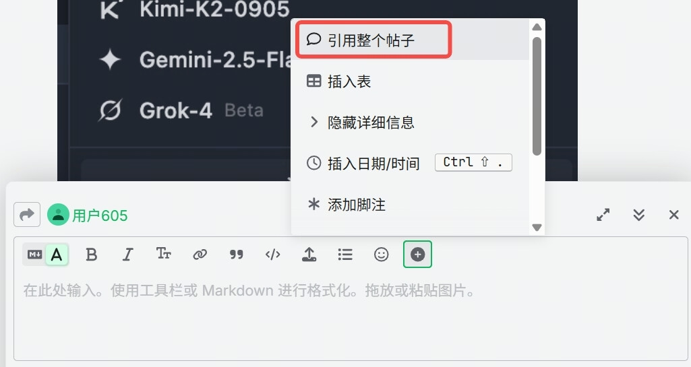The height and width of the screenshot is (367, 691).
Task: Expand the hide details option chevron
Action: 313,122
